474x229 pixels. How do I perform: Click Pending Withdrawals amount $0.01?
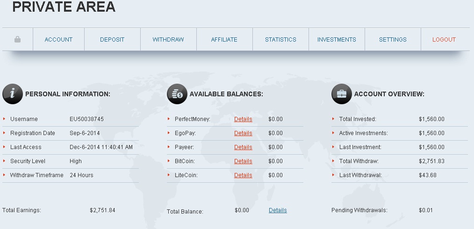pos(426,210)
